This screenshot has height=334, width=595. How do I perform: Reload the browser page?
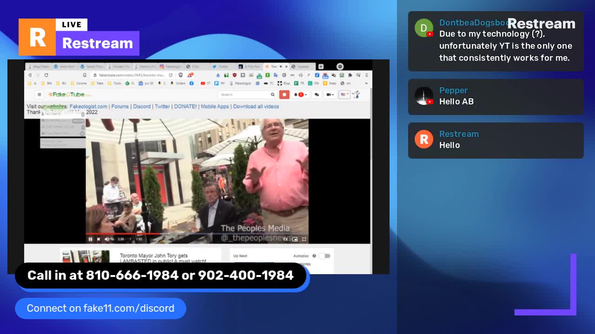tap(46, 75)
